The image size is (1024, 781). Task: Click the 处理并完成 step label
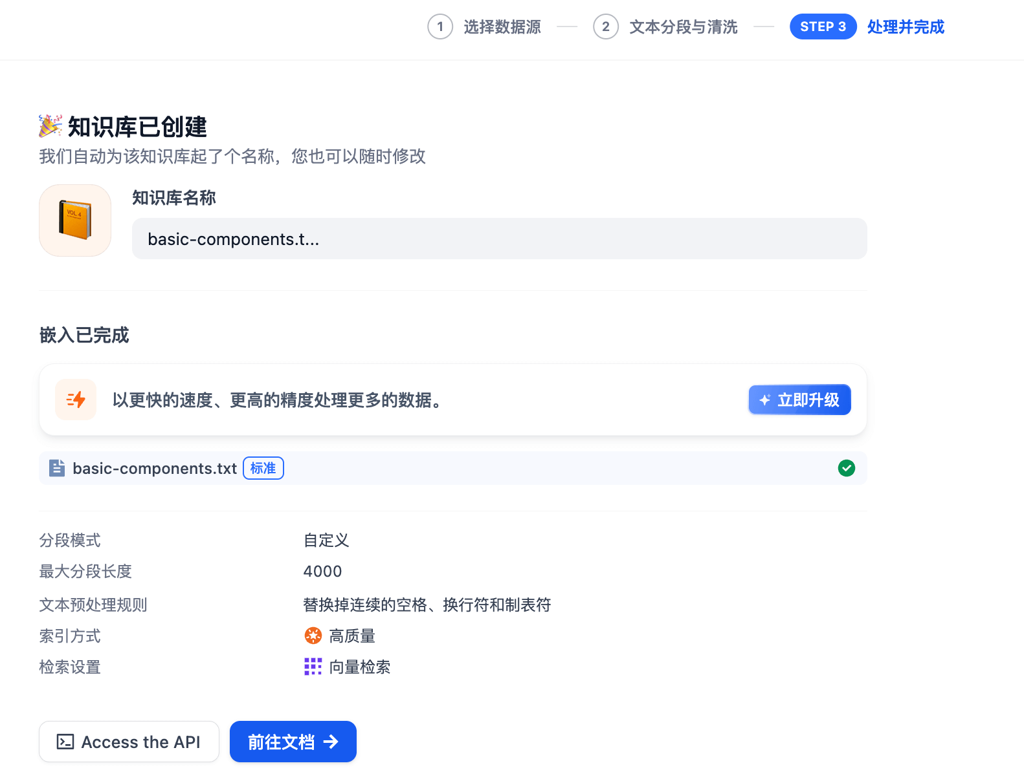[905, 27]
